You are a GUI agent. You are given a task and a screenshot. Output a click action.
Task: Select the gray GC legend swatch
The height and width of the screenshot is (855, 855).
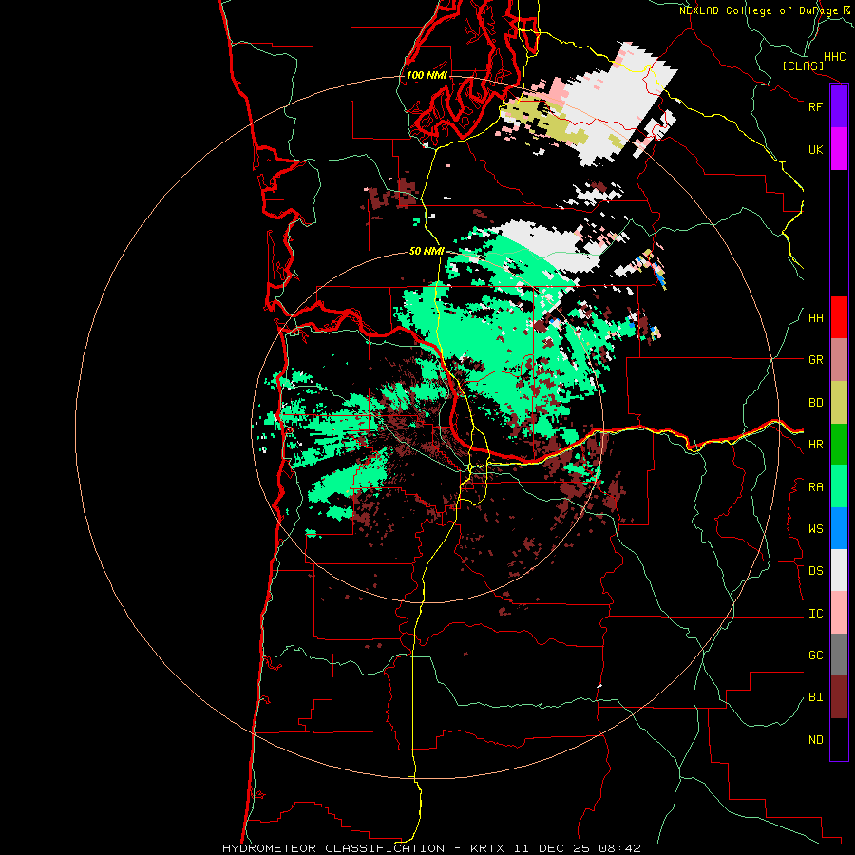click(839, 655)
